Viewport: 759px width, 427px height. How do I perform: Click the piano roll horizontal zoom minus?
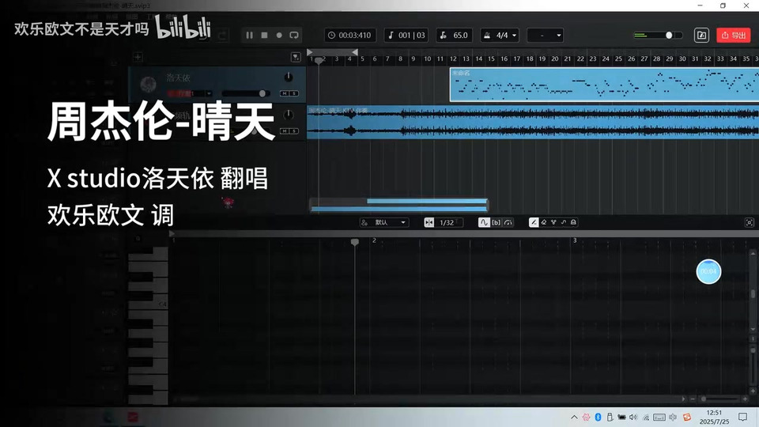pos(693,399)
